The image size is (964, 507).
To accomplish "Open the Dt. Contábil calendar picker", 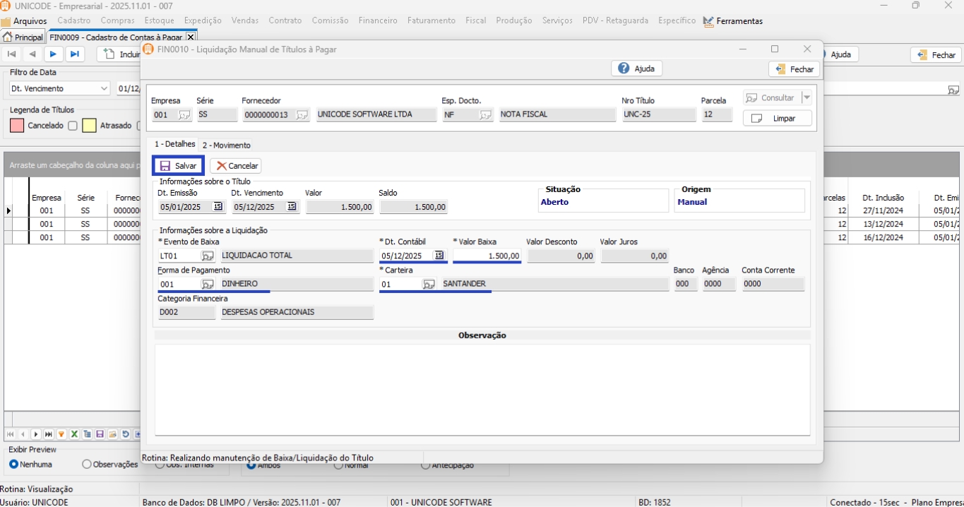I will pyautogui.click(x=439, y=256).
